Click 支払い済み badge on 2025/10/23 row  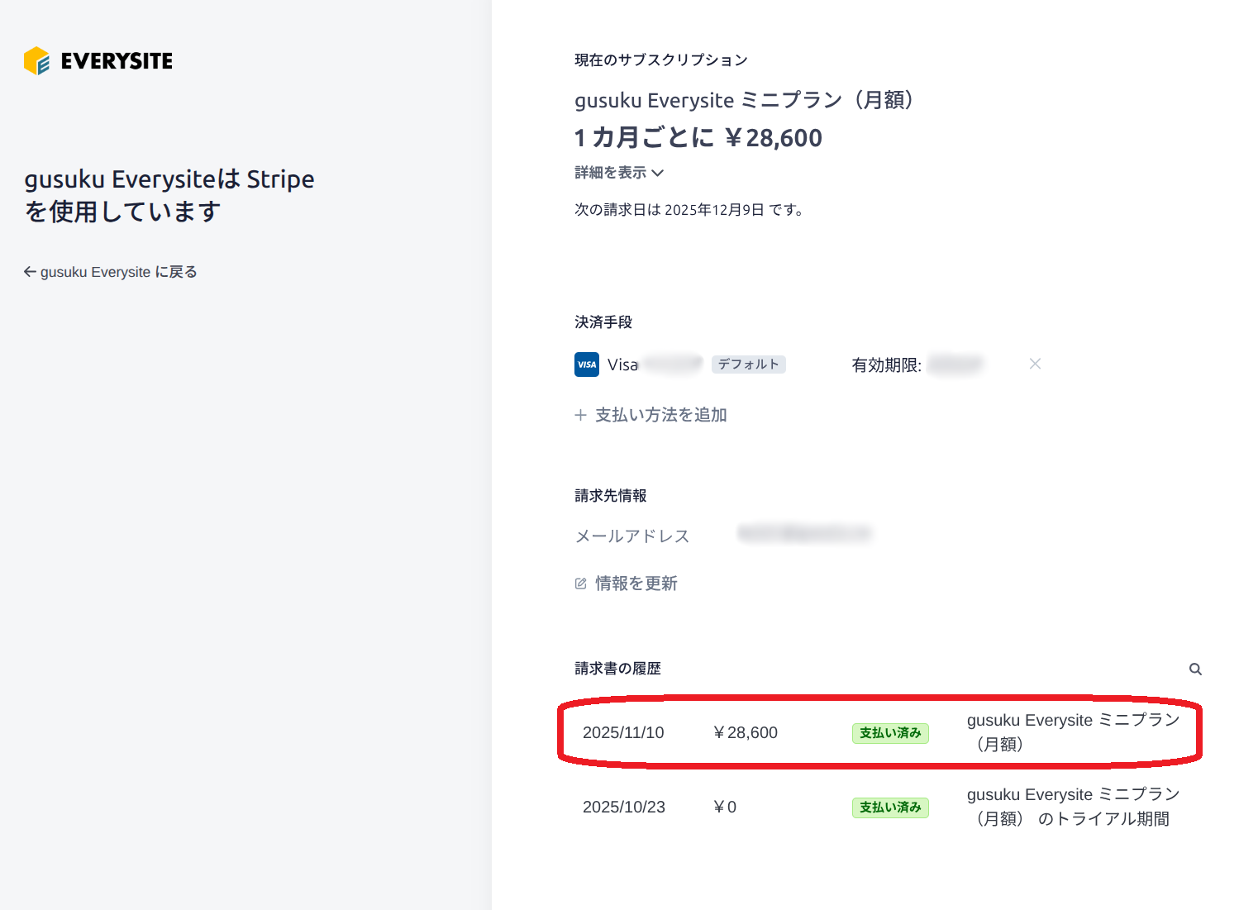point(890,808)
